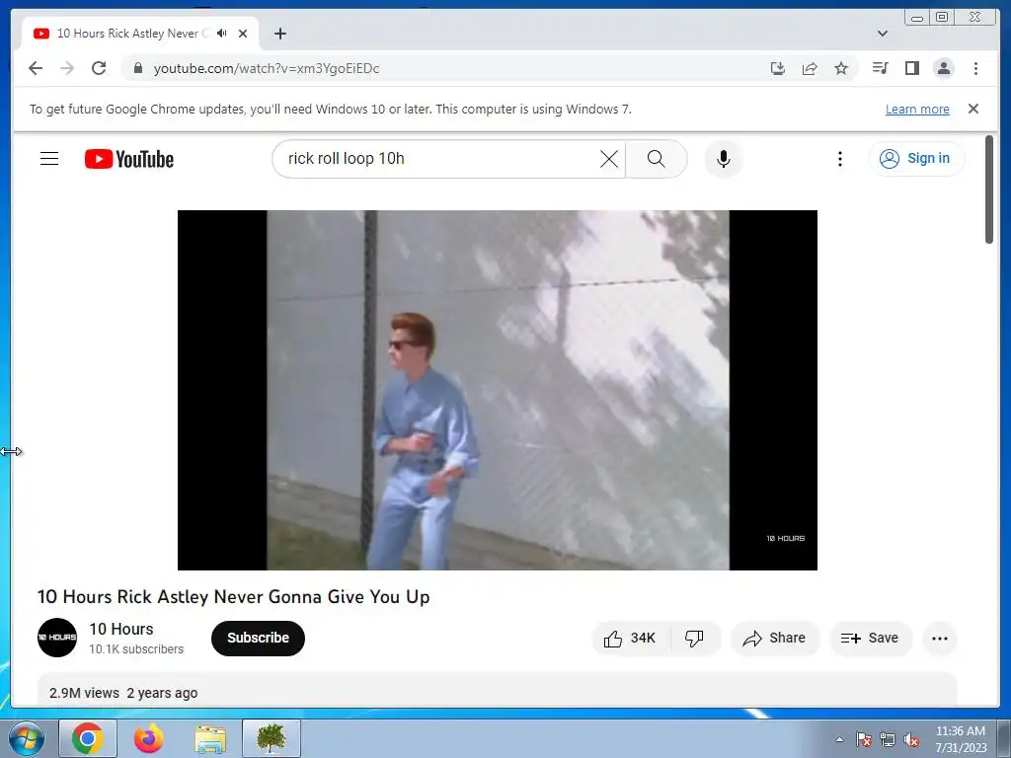The image size is (1011, 758).
Task: Dislike the video
Action: tap(694, 639)
